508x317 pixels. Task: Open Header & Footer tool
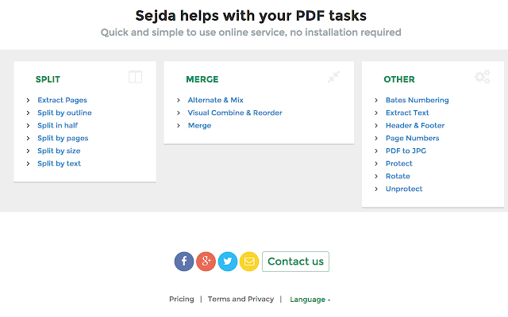(415, 125)
